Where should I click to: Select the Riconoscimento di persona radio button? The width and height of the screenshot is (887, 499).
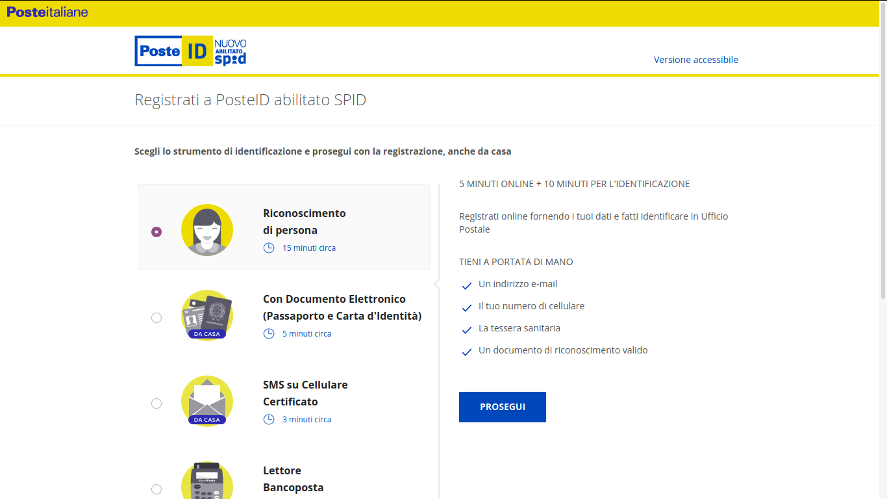click(x=156, y=232)
